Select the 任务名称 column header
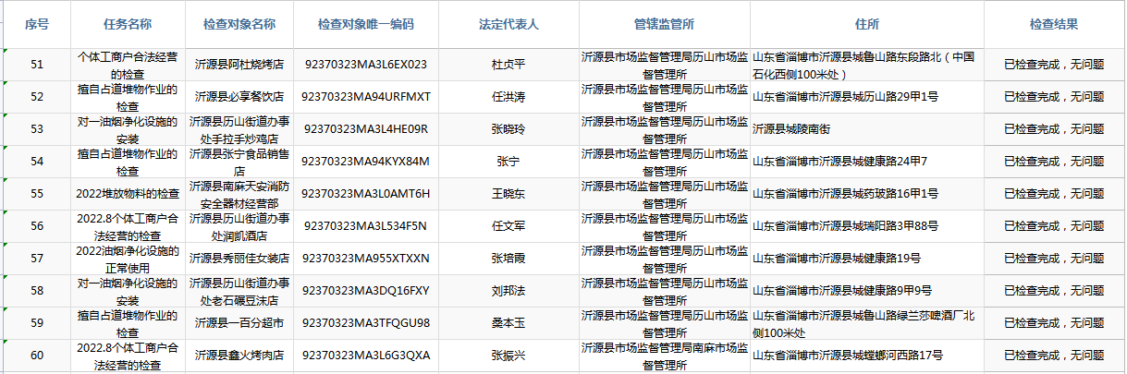 pyautogui.click(x=128, y=24)
